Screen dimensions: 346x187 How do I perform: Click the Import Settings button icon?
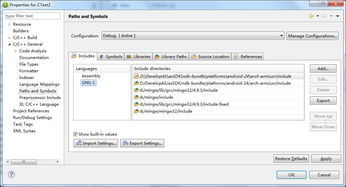(x=79, y=143)
